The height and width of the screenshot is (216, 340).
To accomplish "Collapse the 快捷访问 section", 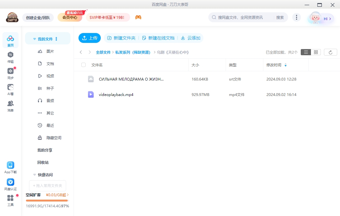I will click(34, 175).
